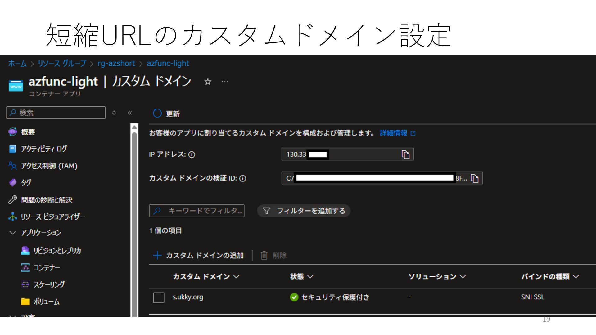596x335 pixels.
Task: Click the IP アドレス info icon
Action: pyautogui.click(x=192, y=154)
